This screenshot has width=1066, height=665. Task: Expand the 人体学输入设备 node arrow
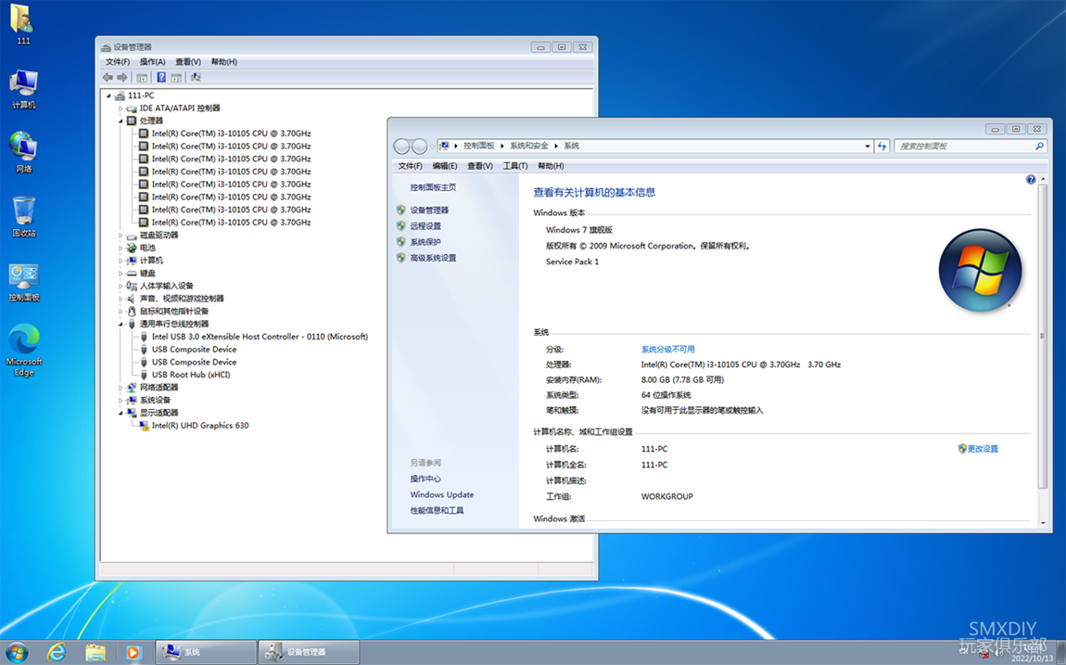[x=121, y=287]
